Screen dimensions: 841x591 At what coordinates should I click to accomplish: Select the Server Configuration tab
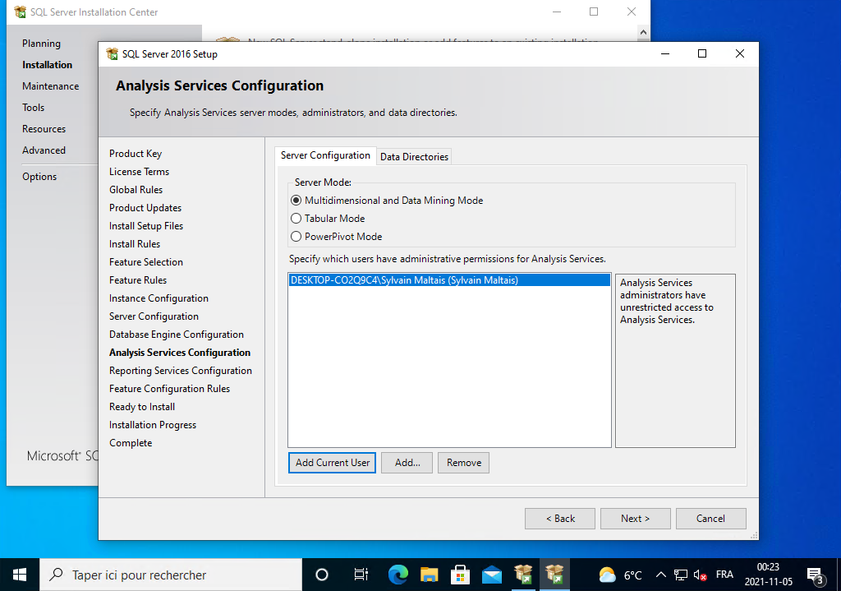tap(325, 155)
